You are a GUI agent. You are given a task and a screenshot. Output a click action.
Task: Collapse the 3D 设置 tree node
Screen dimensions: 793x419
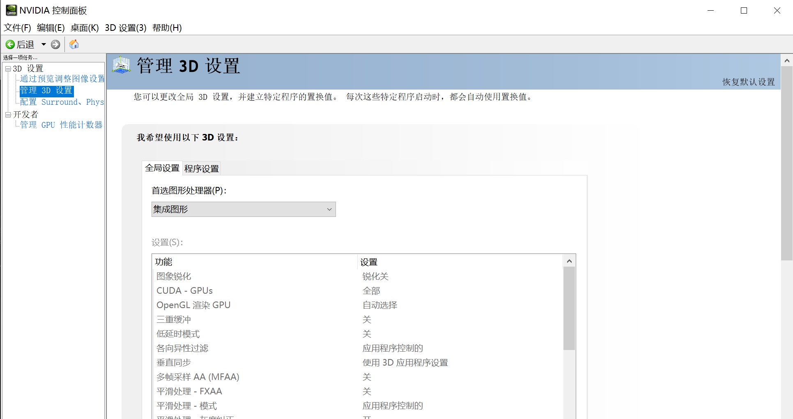pos(8,69)
